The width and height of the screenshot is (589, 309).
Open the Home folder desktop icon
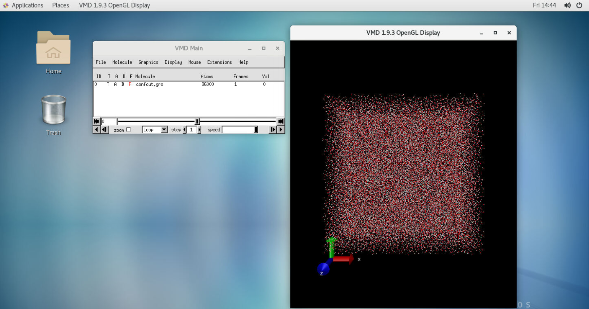tap(53, 53)
